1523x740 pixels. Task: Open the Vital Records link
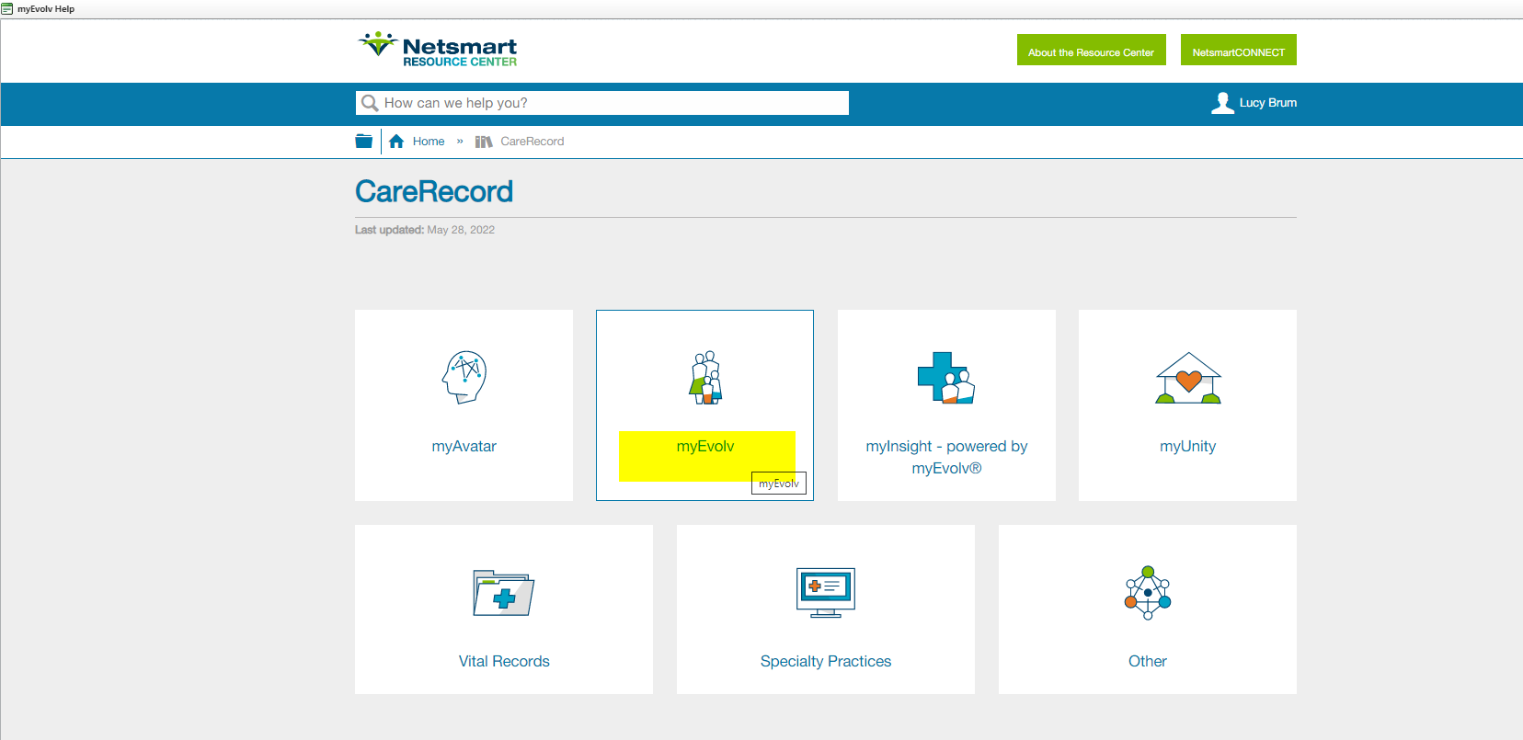click(504, 661)
